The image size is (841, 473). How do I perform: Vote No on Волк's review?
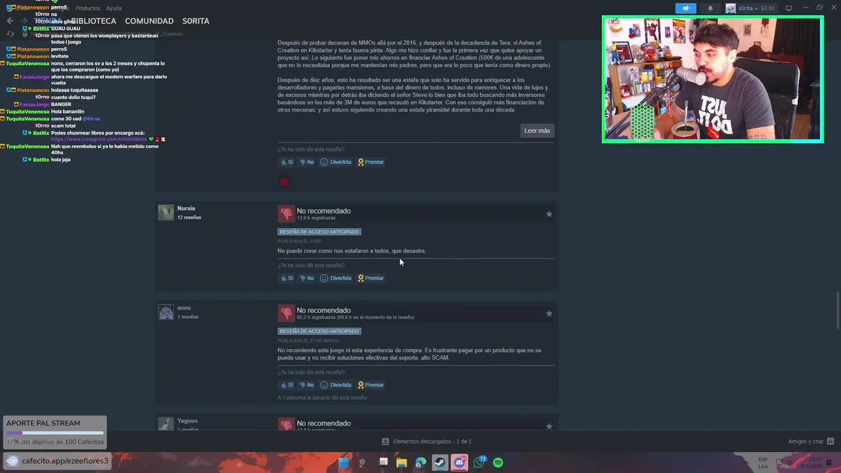click(x=307, y=385)
